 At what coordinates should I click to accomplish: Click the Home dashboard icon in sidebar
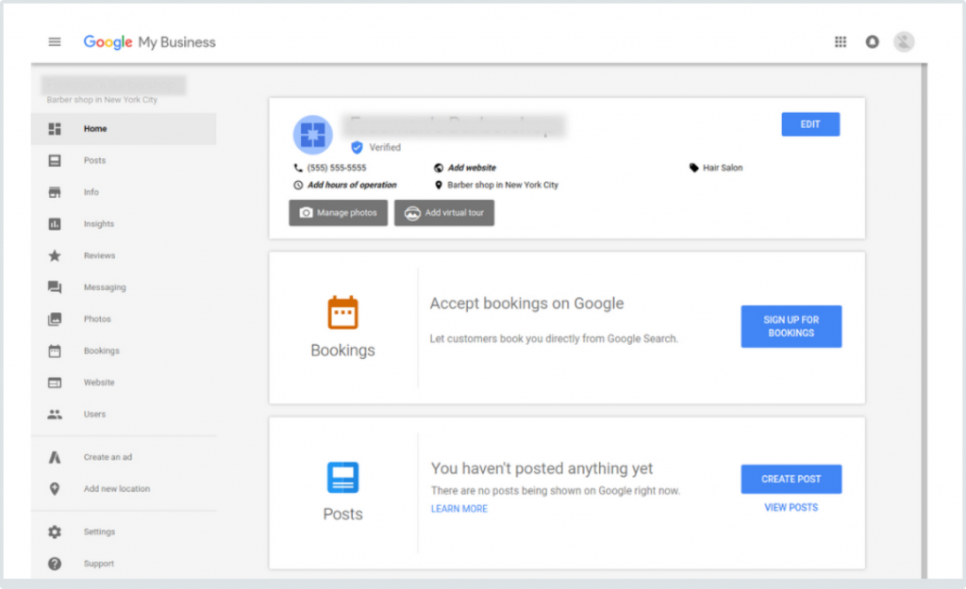55,128
